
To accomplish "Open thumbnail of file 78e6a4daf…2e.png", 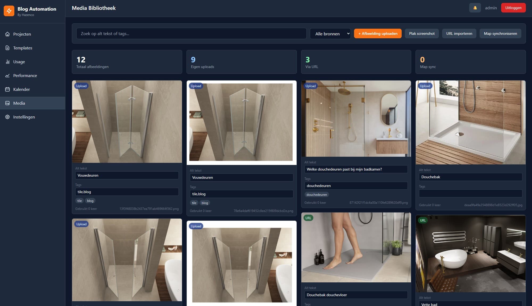I will click(x=242, y=123).
